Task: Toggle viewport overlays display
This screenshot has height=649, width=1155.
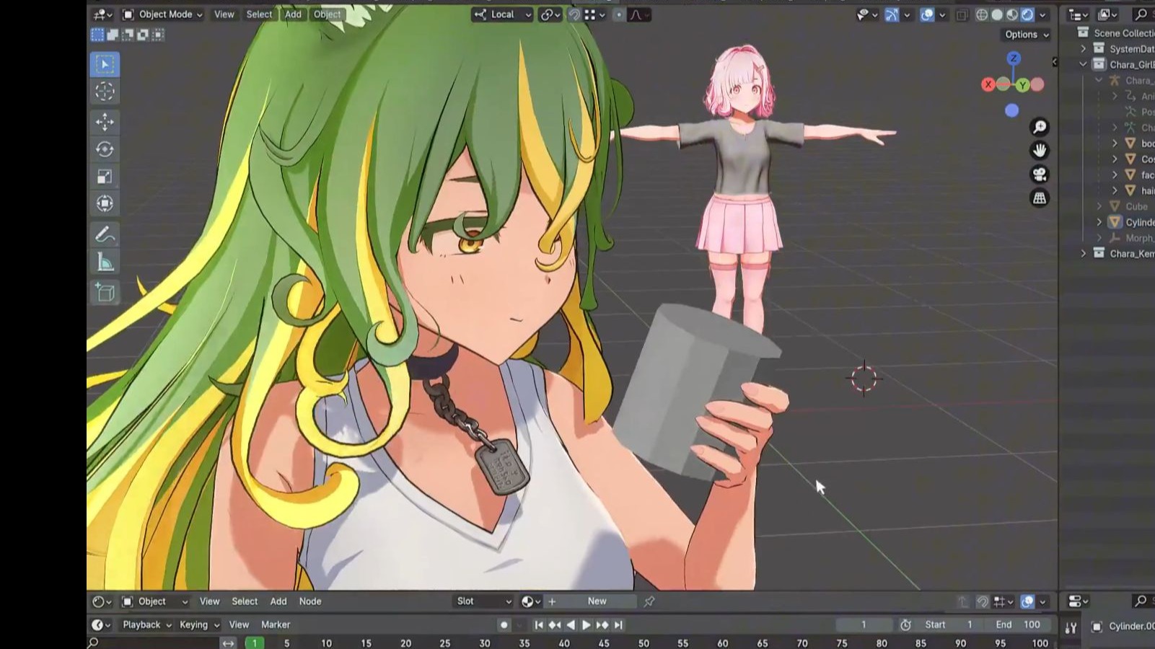Action: [x=927, y=14]
